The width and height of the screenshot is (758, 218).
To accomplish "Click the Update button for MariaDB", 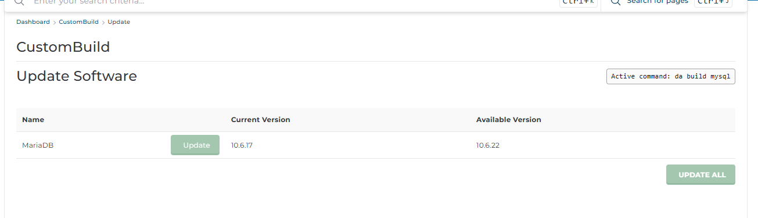I will pyautogui.click(x=195, y=145).
